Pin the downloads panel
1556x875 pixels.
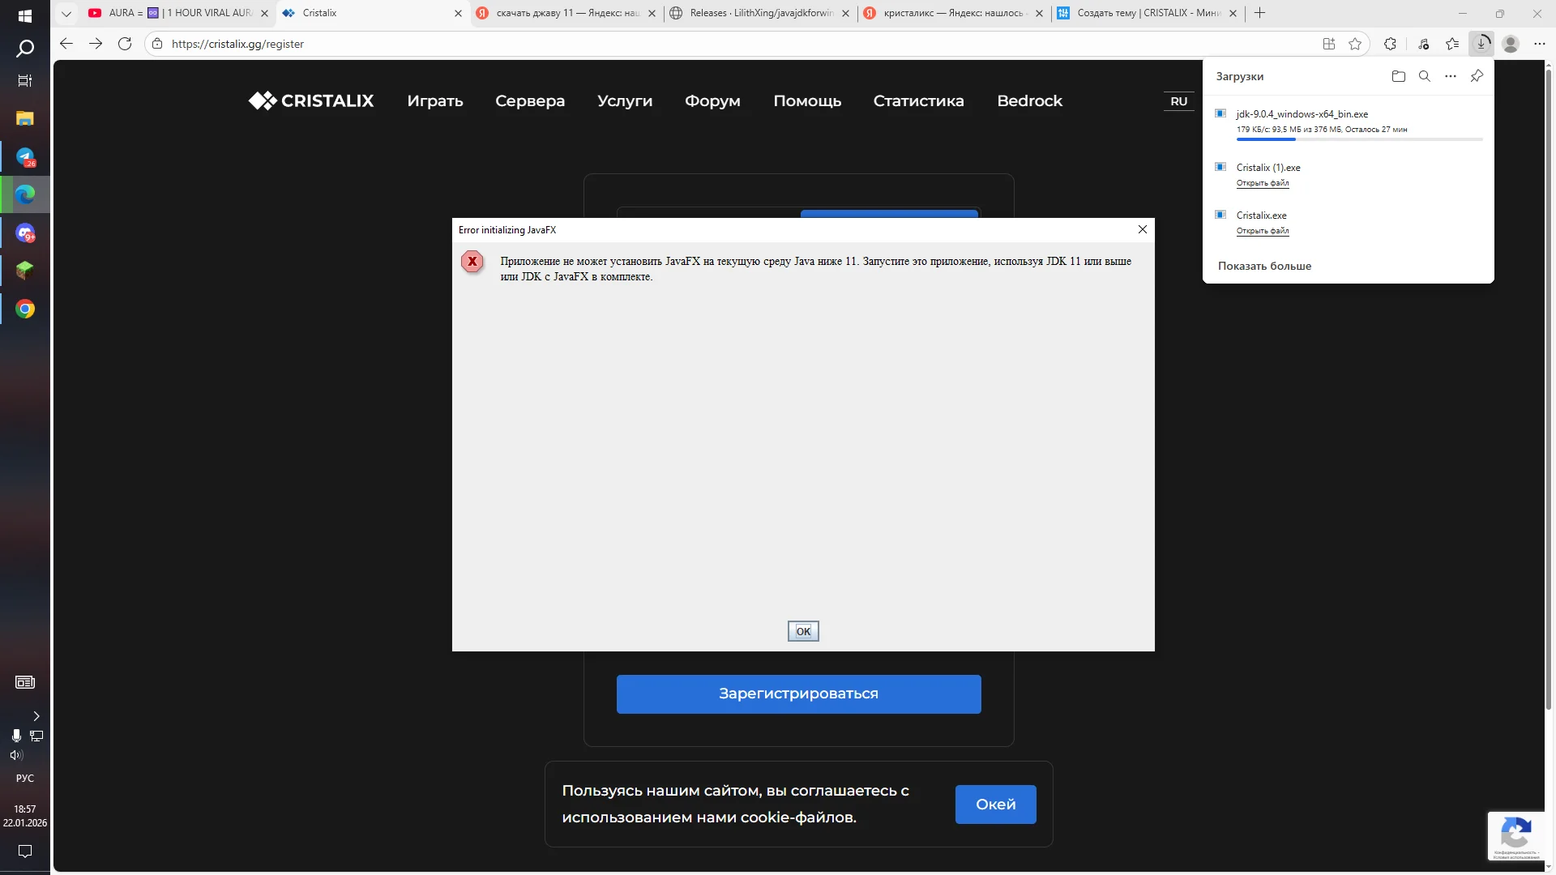[1477, 76]
